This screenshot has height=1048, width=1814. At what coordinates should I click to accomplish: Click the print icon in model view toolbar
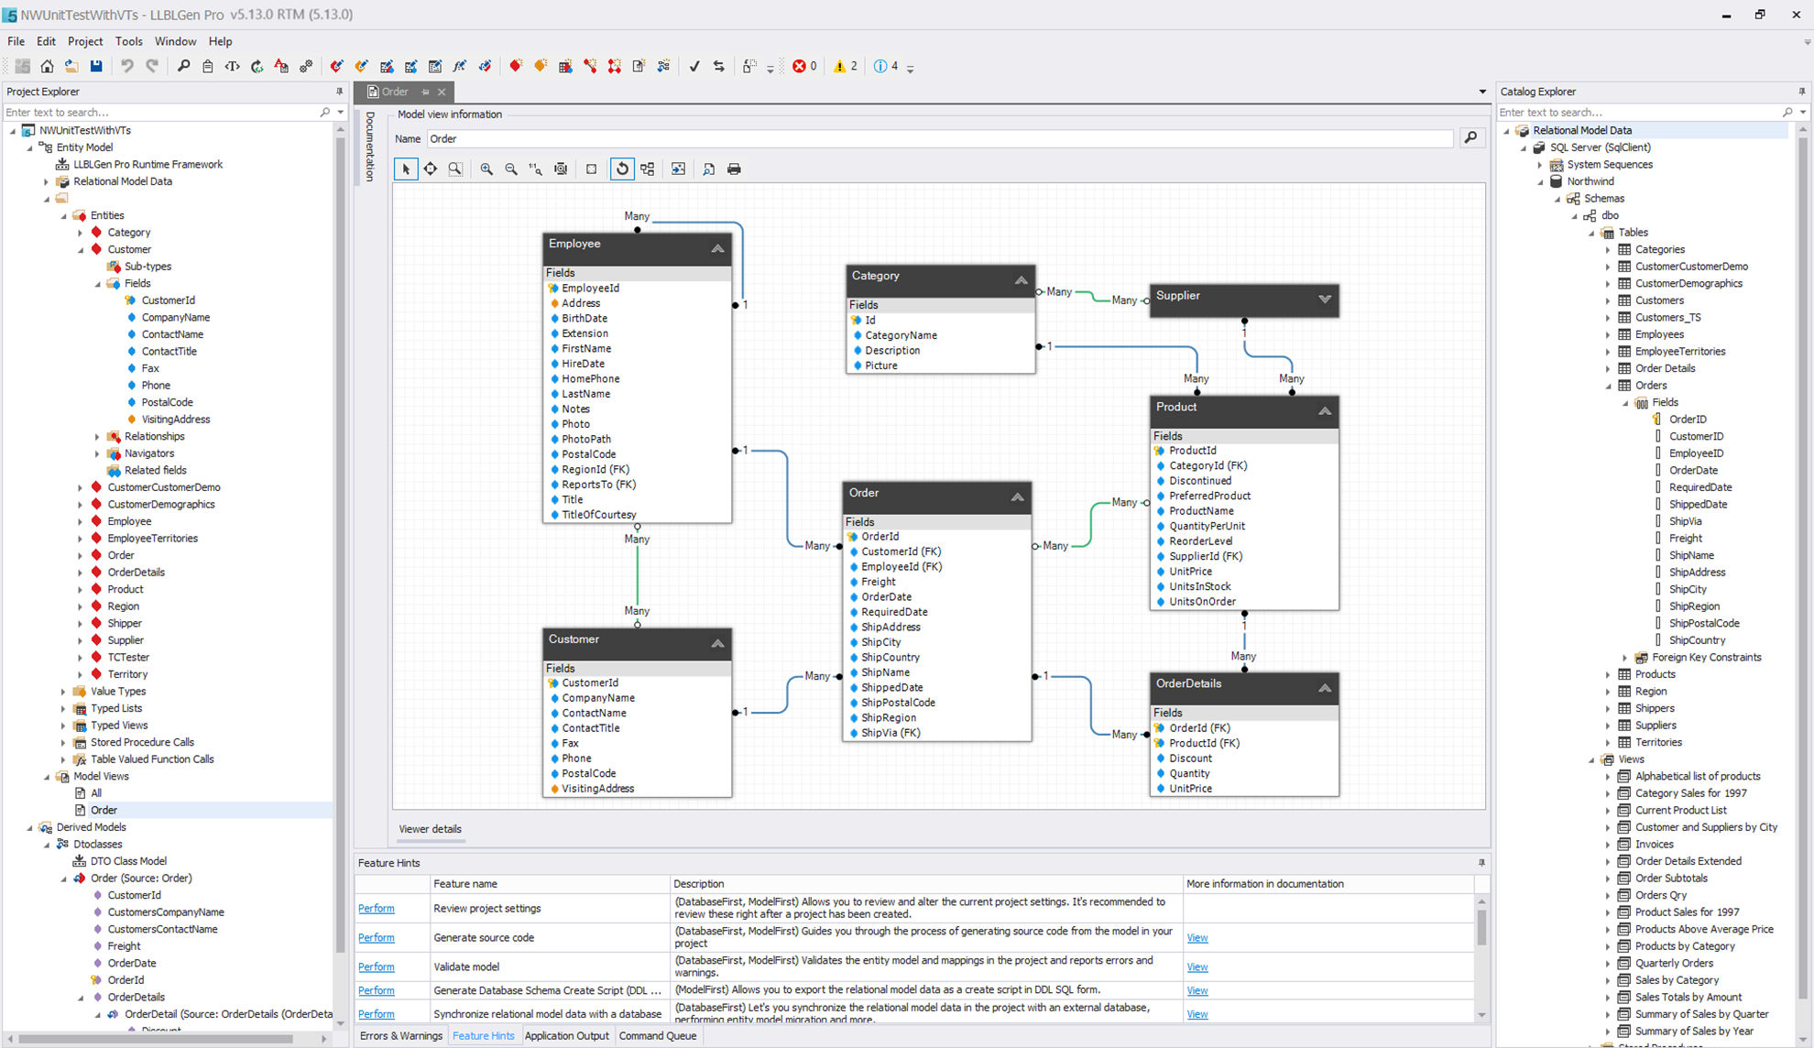[x=734, y=169]
